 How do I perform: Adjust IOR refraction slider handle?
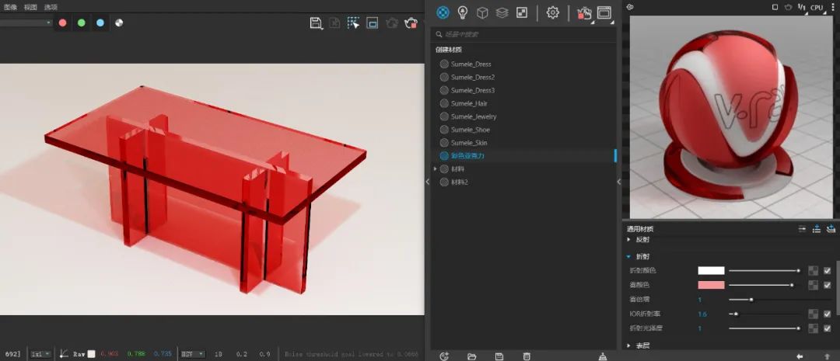pyautogui.click(x=736, y=314)
